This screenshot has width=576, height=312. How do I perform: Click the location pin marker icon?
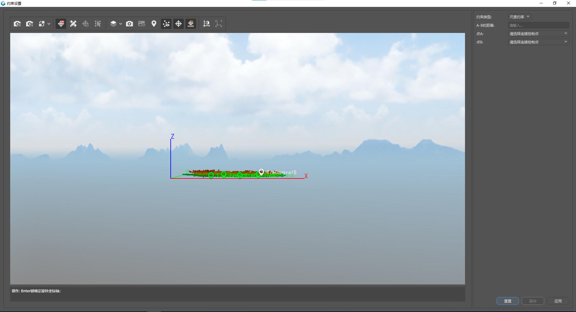tap(154, 24)
